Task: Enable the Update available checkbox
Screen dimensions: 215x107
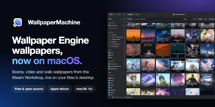Action: click(109, 39)
